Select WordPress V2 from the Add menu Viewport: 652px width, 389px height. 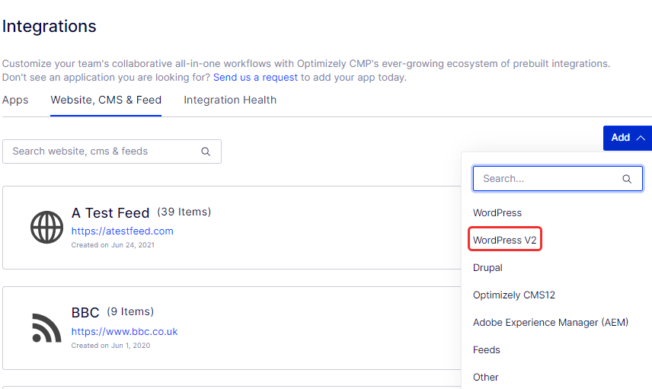pos(504,241)
